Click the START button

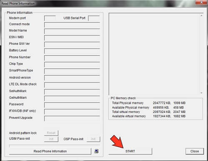point(130,151)
